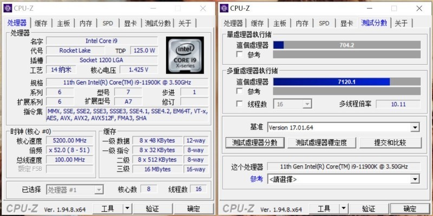Click 測試處理器穩定度 button
The height and width of the screenshot is (216, 433).
(322, 143)
